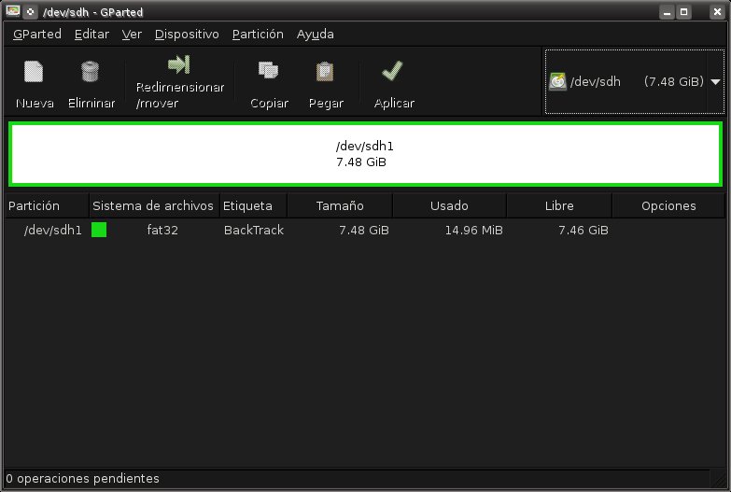Sort by the Libre column header
Screen dimensions: 731x492
tap(559, 205)
